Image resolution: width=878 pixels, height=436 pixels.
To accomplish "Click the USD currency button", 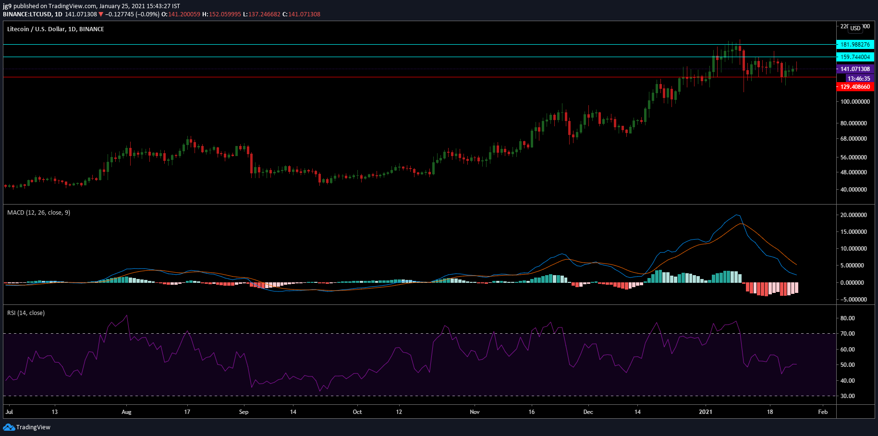I will click(x=855, y=28).
